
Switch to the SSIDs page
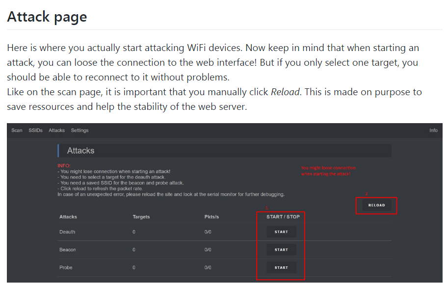[35, 130]
